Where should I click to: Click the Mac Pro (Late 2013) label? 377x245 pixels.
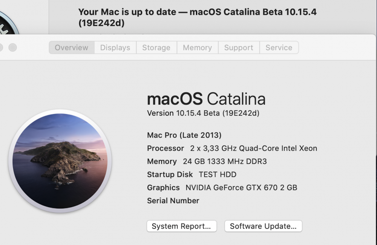(x=184, y=135)
